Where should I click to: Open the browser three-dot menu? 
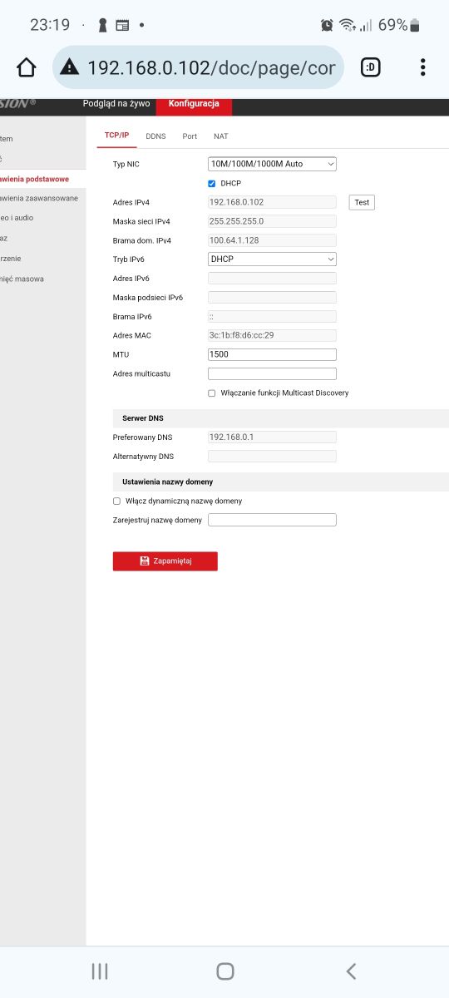pyautogui.click(x=423, y=67)
